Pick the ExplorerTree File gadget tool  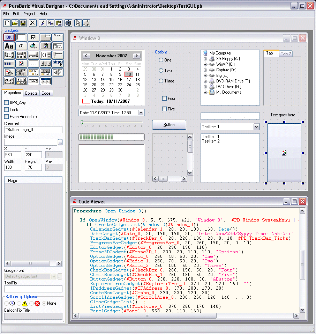[x=33, y=72]
